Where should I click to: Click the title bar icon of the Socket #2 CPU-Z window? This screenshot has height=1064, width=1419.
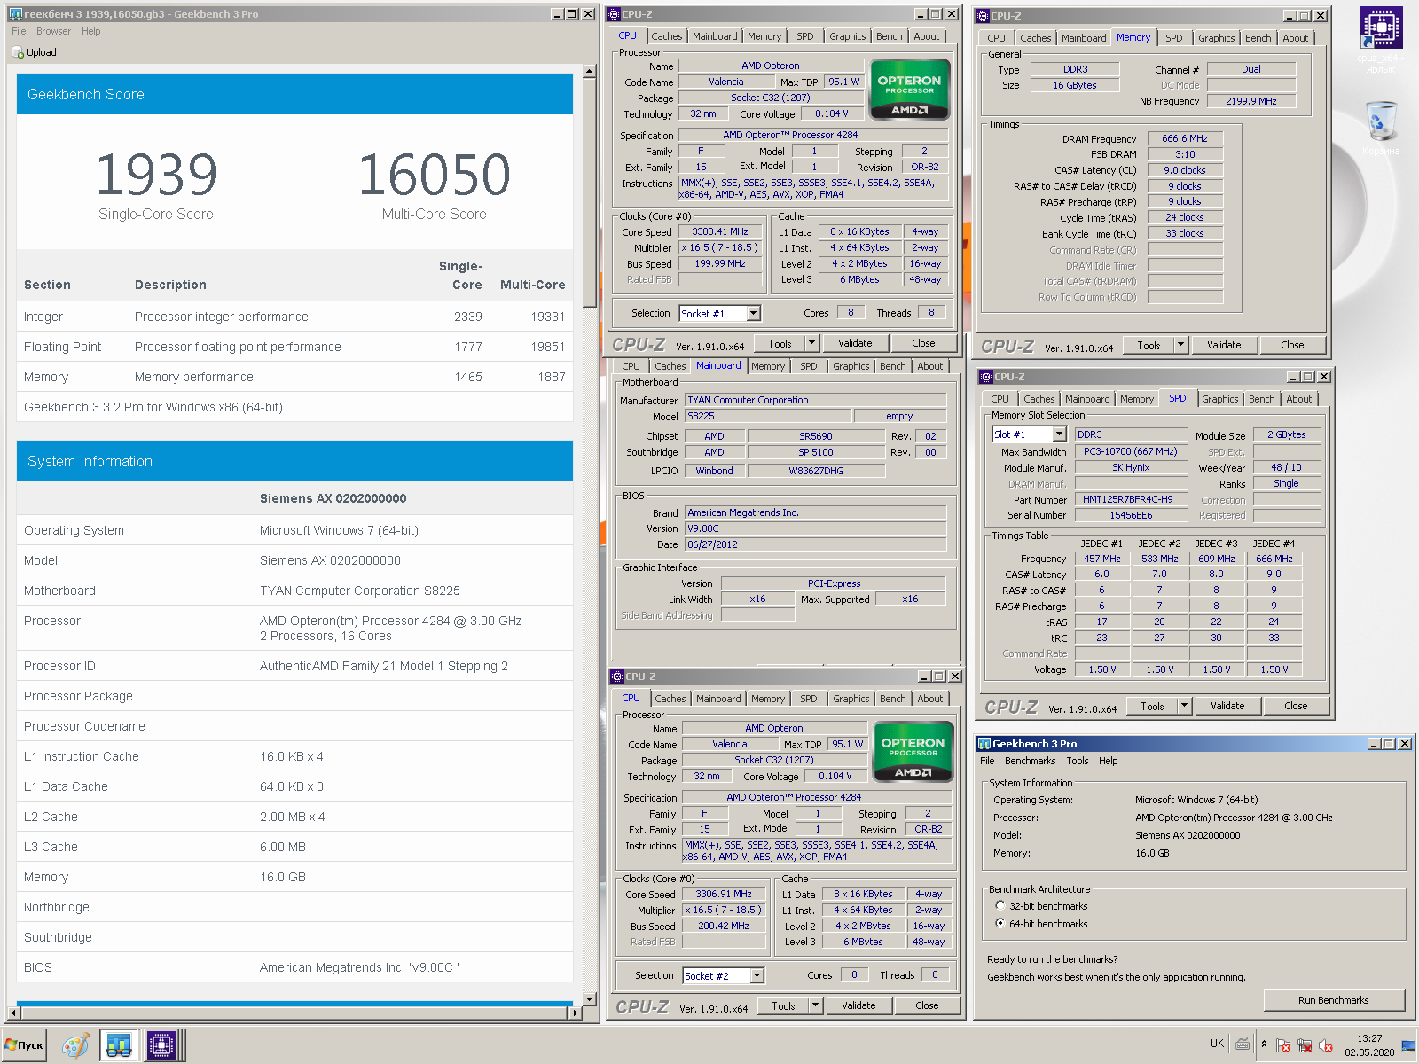(x=617, y=677)
